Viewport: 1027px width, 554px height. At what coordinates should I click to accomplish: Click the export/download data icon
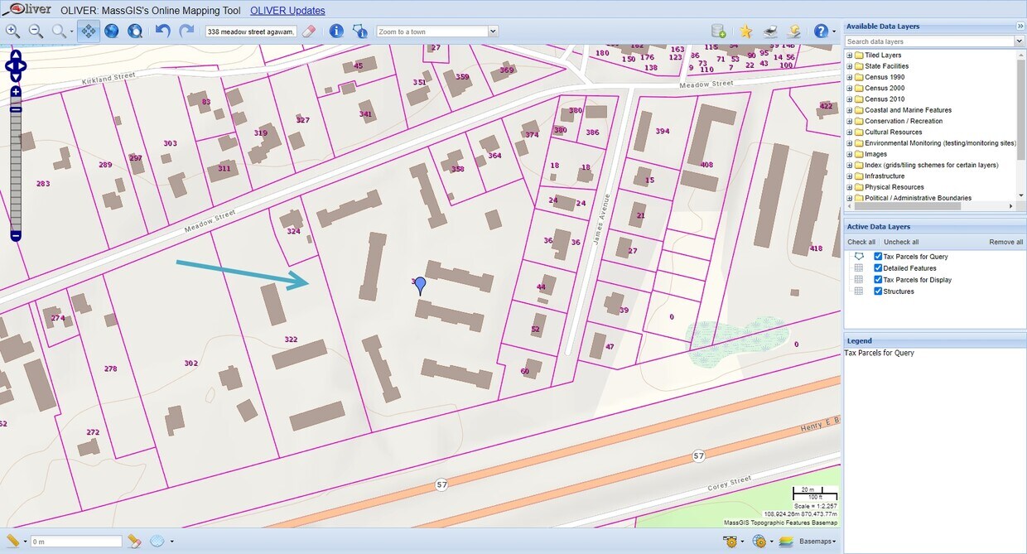(x=793, y=31)
